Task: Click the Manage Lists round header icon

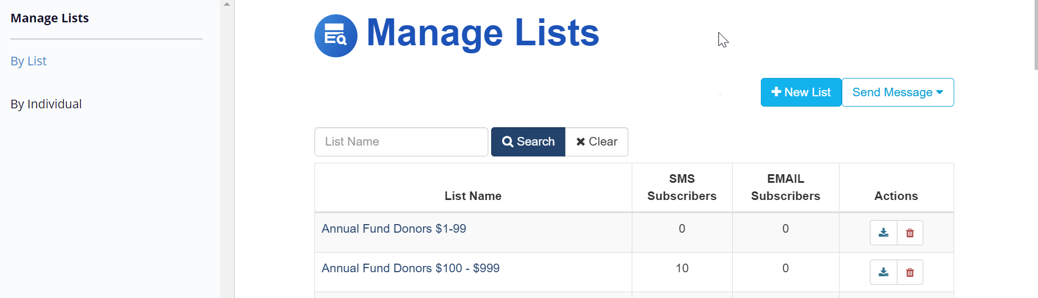Action: pos(336,36)
